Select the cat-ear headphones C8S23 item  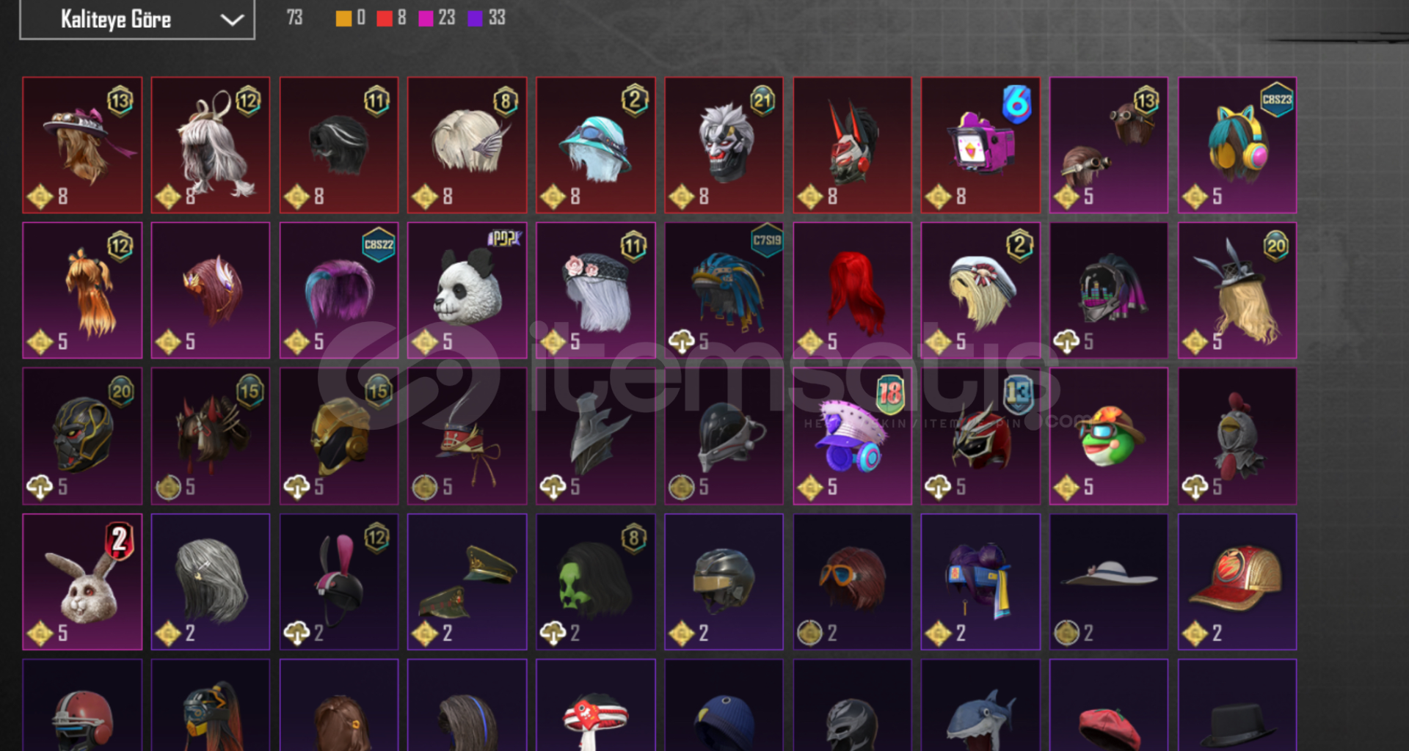coord(1237,145)
